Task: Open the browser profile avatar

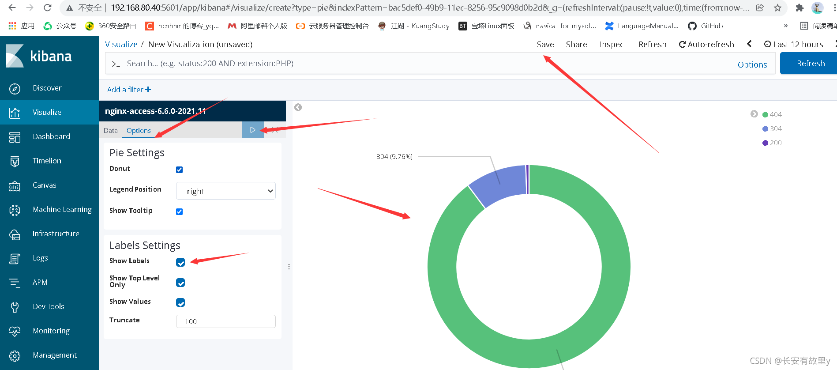Action: 818,8
